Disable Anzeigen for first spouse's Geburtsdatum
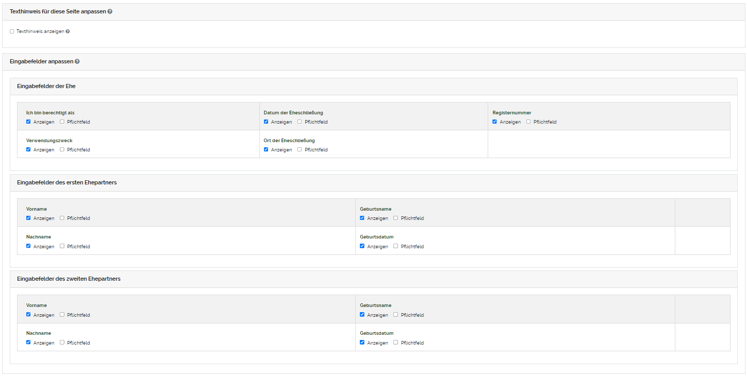This screenshot has width=747, height=376. [x=362, y=246]
